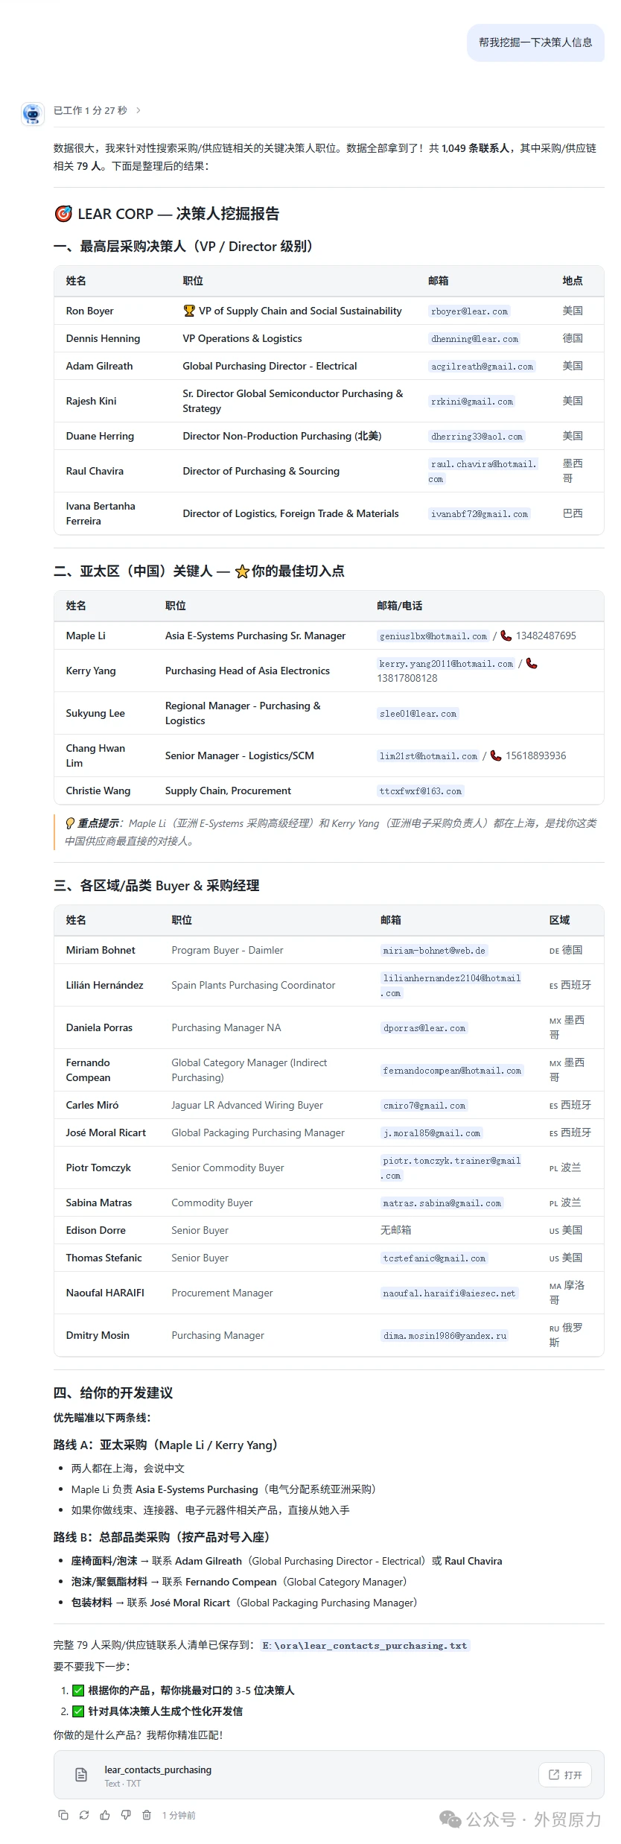Give the reply a thumbs up
Viewport: 621px width, 1844px height.
point(105,1815)
